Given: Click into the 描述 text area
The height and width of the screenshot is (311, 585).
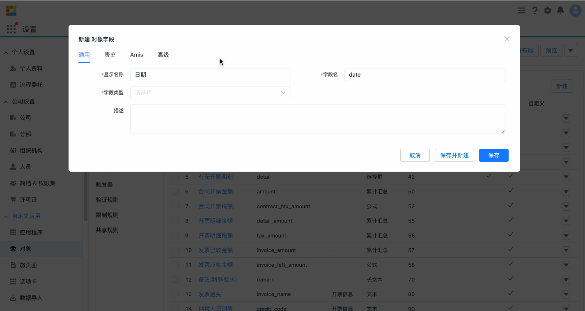Looking at the screenshot, I should 317,118.
